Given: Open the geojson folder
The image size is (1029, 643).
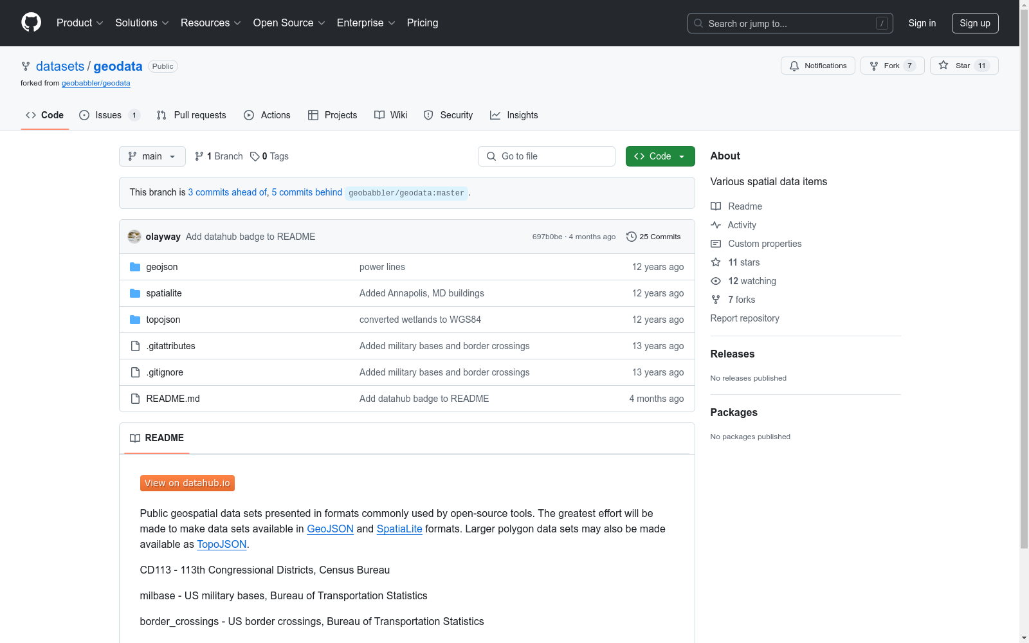Looking at the screenshot, I should click(162, 267).
